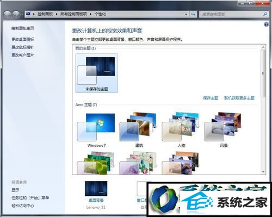This screenshot has height=217, width=272.
Task: Open 更改鼠标指针 link
Action: click(23, 47)
